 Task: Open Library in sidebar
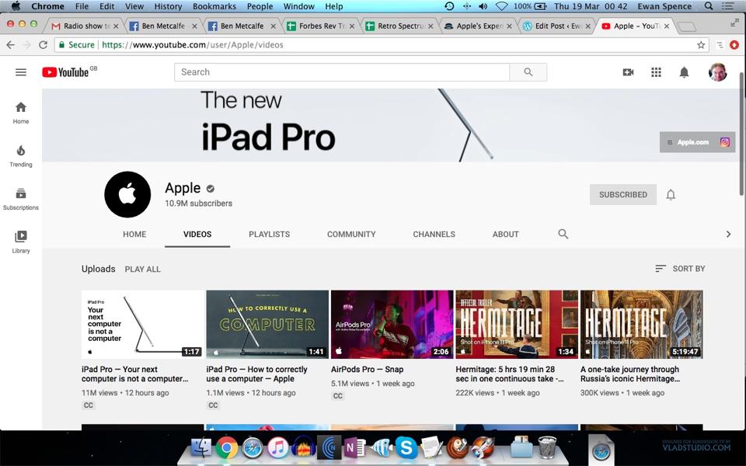[x=20, y=242]
